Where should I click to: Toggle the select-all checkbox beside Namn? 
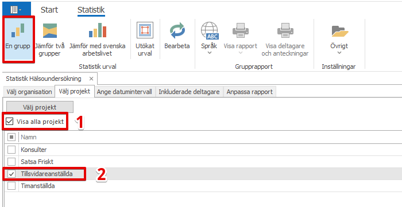pos(11,138)
